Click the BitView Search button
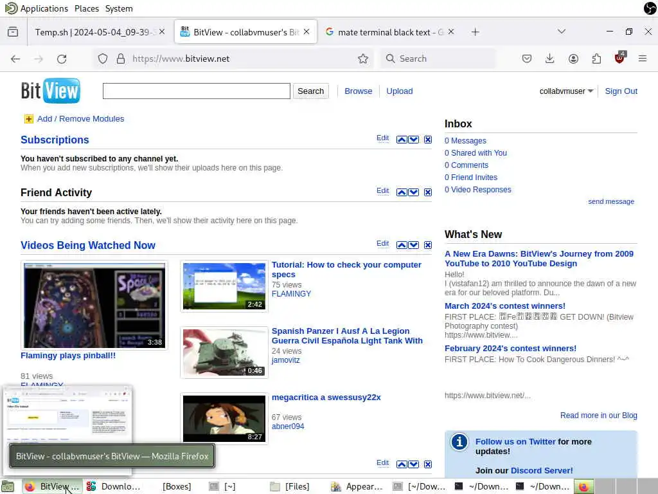658x494 pixels. [310, 91]
